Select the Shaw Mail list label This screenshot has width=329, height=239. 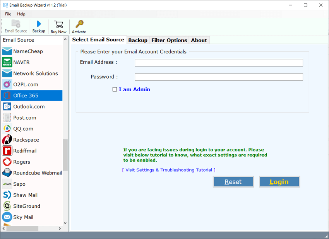[x=26, y=195]
